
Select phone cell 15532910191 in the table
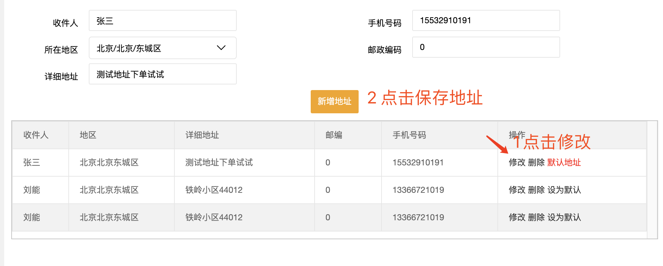click(418, 163)
